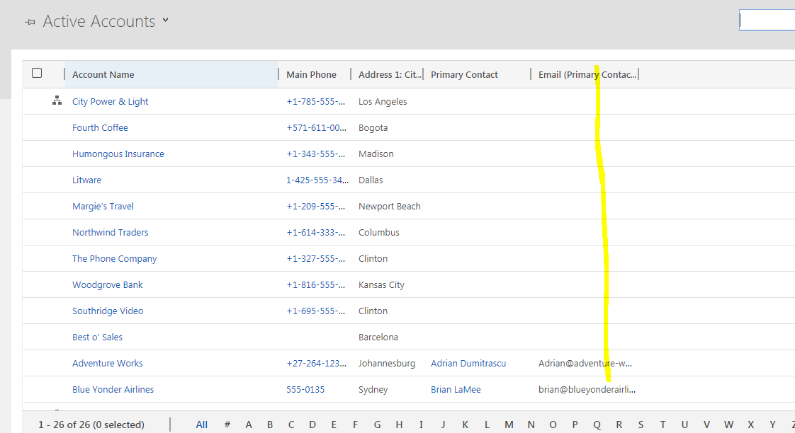Focus the search box at top right
This screenshot has height=433, width=795.
[x=767, y=21]
